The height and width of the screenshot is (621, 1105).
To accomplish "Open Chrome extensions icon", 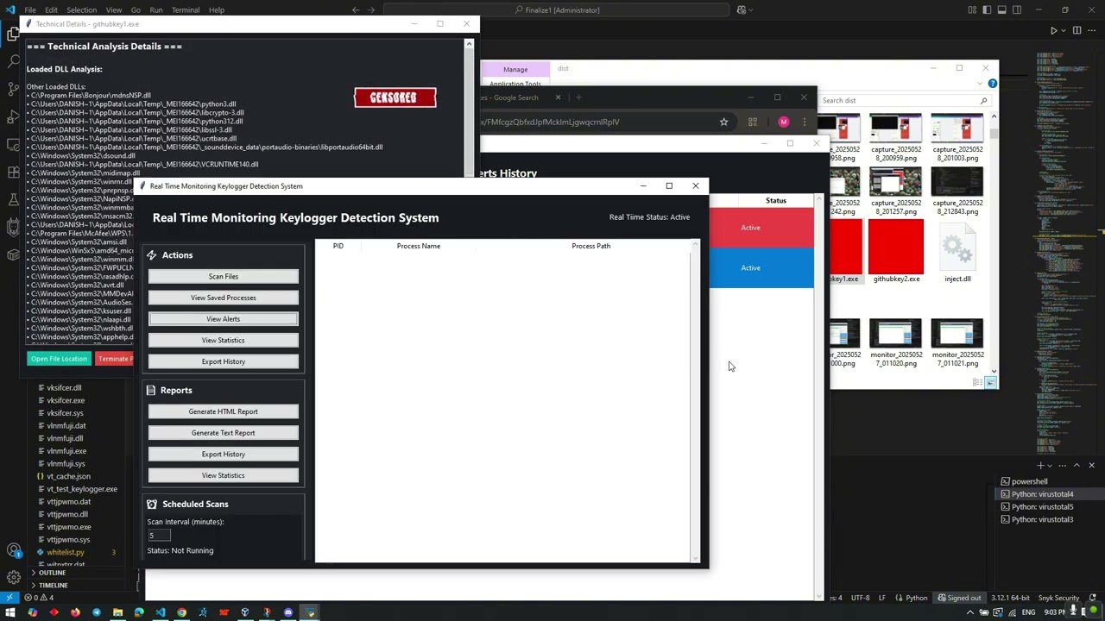I will 753,122.
